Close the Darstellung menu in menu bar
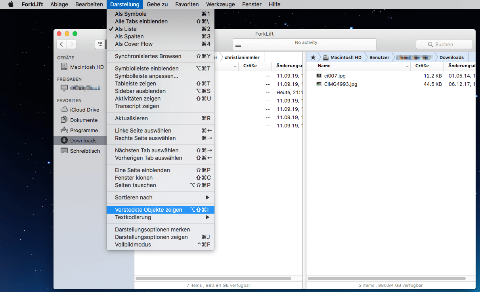The width and height of the screenshot is (480, 292). [125, 4]
